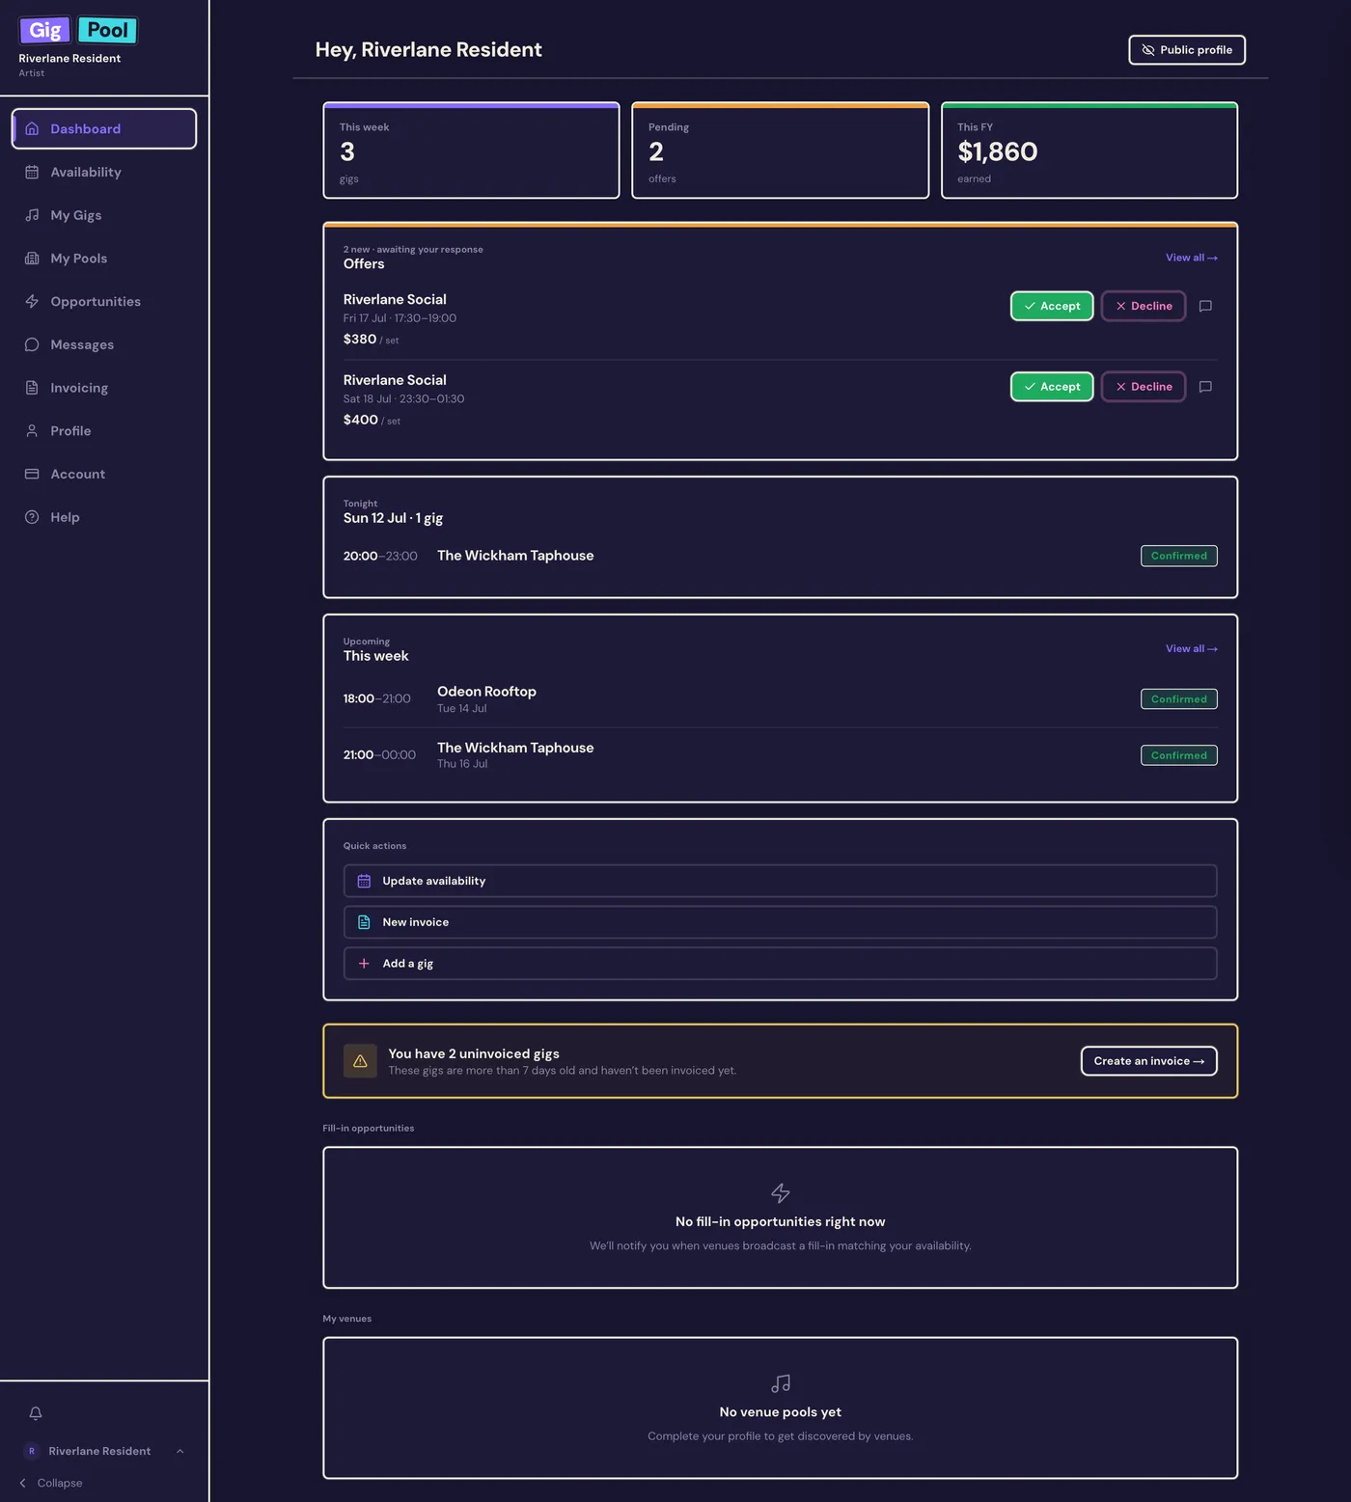This screenshot has height=1502, width=1351.
Task: Open My Pools building icon
Action: click(x=32, y=259)
